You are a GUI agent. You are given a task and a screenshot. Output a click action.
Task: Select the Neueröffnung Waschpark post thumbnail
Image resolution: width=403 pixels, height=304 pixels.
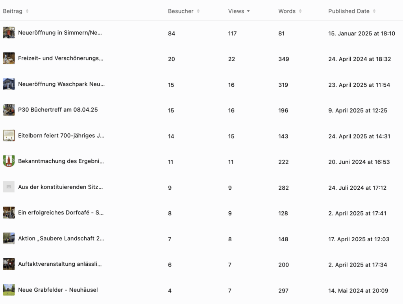point(9,84)
